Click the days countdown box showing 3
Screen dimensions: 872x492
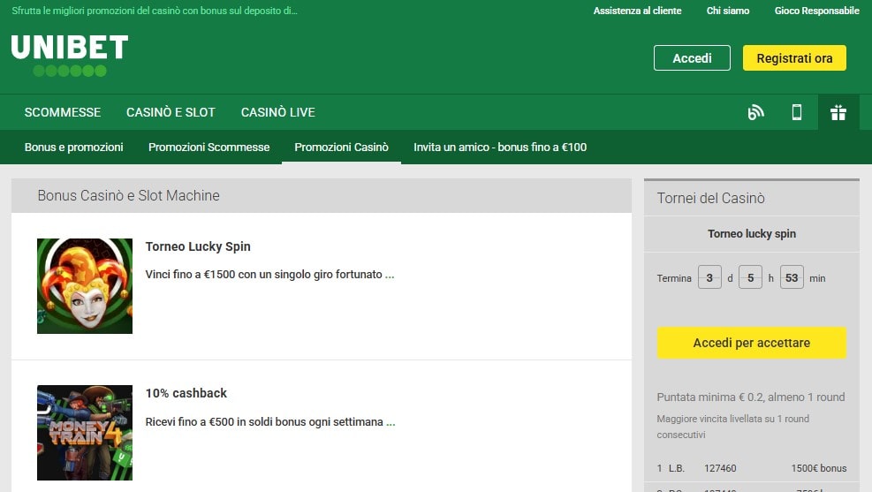[x=709, y=277]
